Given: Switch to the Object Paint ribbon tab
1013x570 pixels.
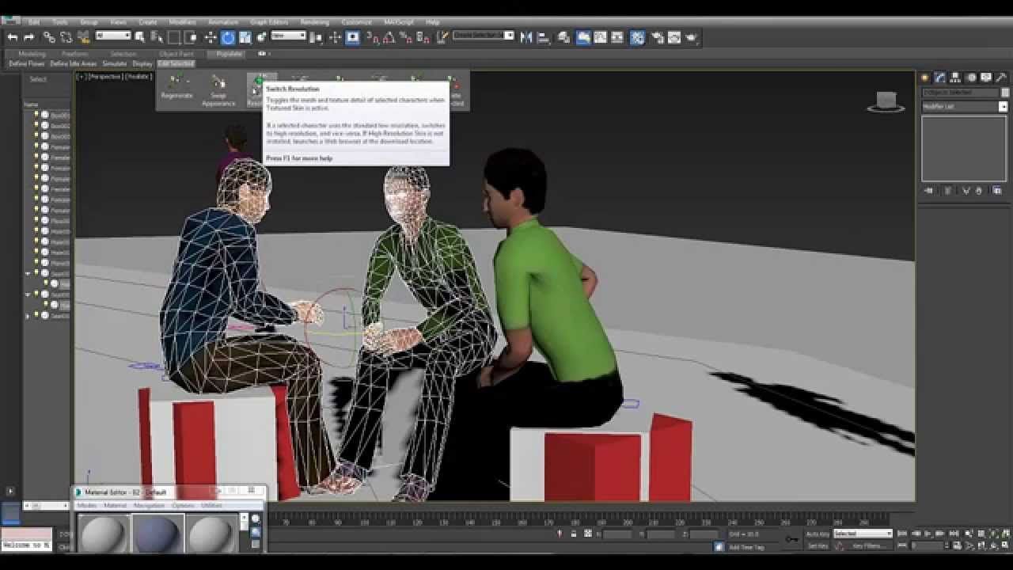Looking at the screenshot, I should coord(176,54).
